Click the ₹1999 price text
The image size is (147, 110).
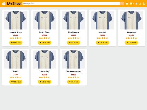(102, 36)
